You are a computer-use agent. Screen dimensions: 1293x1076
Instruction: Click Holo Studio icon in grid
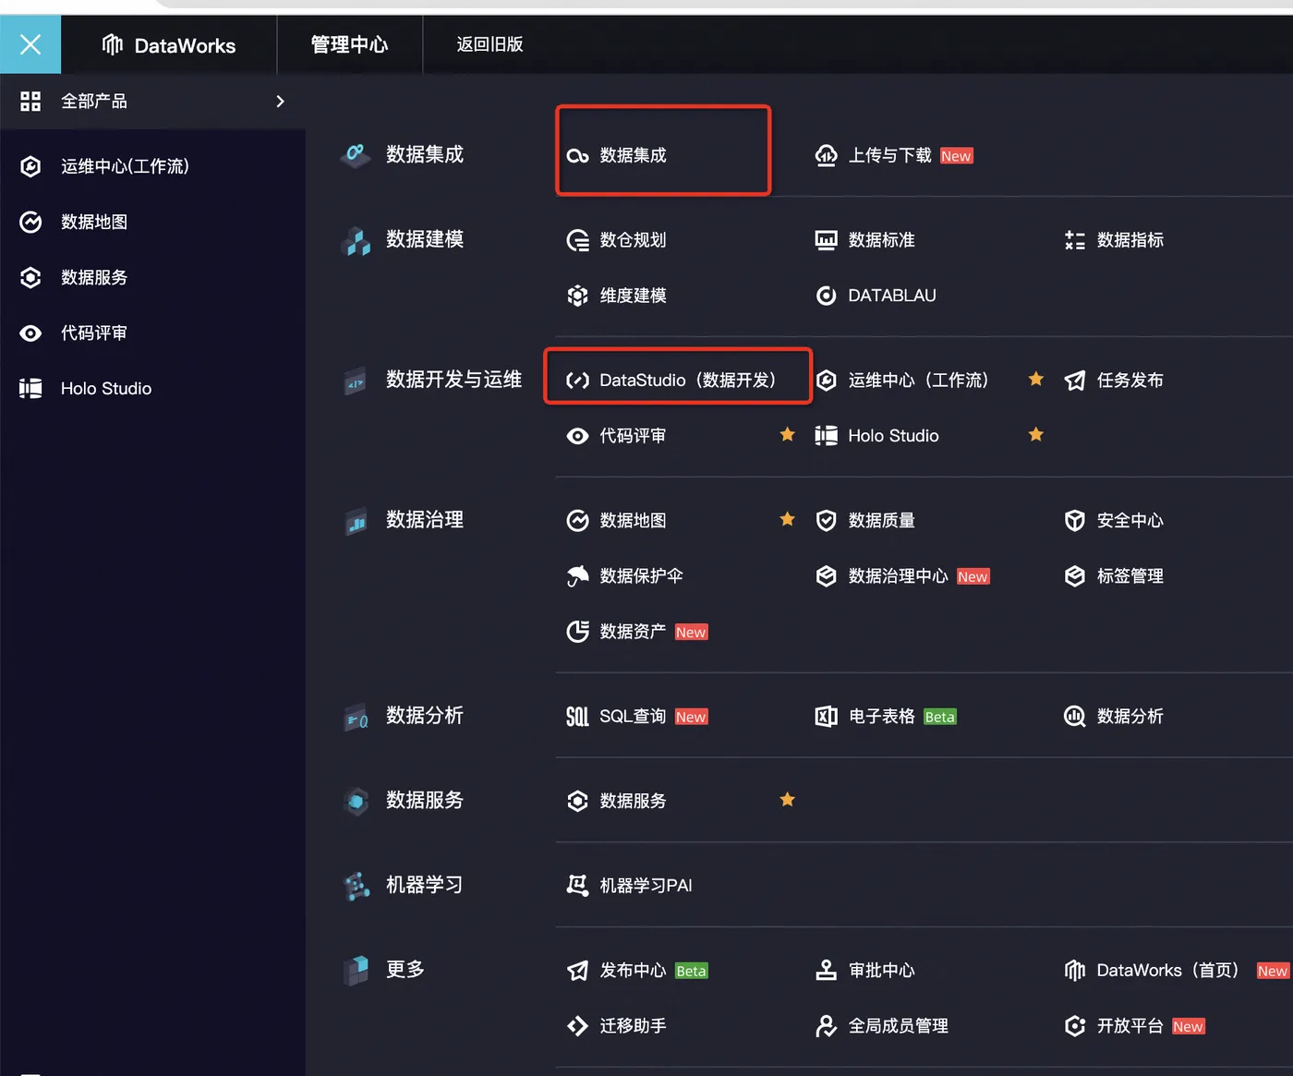tap(826, 436)
